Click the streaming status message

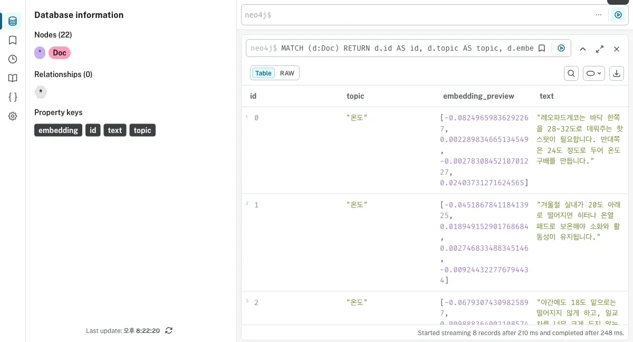pos(521,333)
